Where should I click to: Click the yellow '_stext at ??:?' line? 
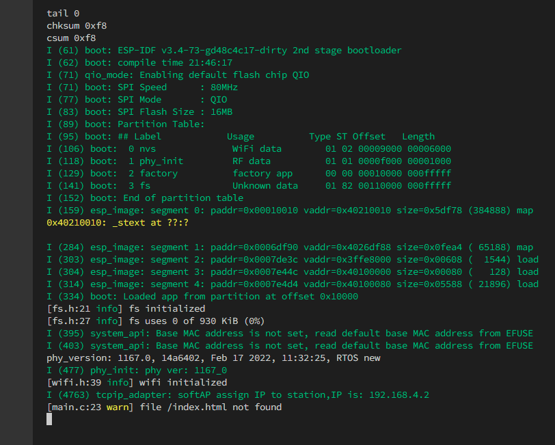117,223
